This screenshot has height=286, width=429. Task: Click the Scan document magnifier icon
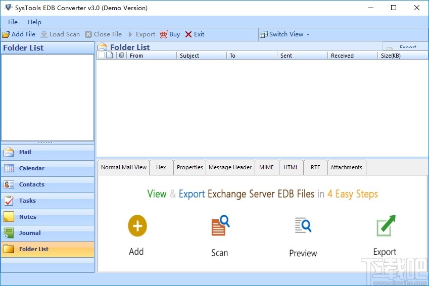click(220, 225)
